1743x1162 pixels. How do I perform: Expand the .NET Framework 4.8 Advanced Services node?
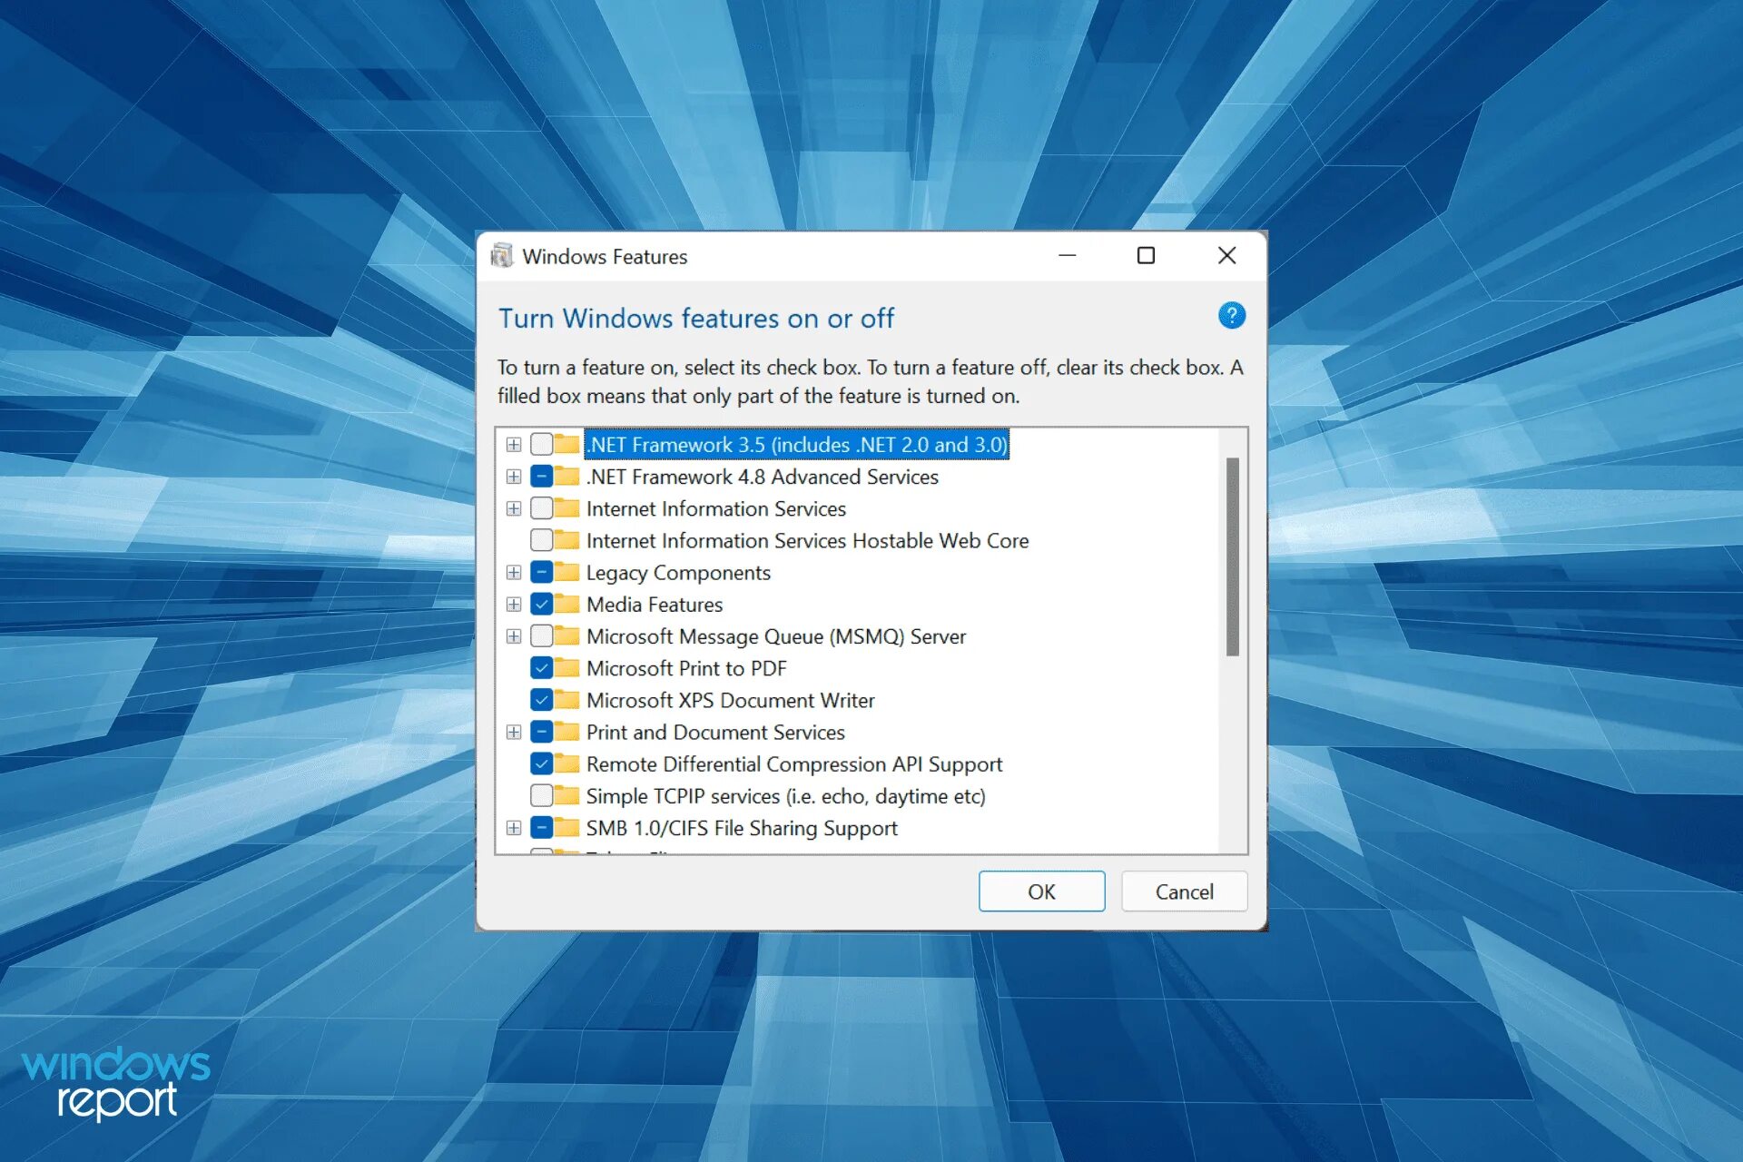(514, 477)
